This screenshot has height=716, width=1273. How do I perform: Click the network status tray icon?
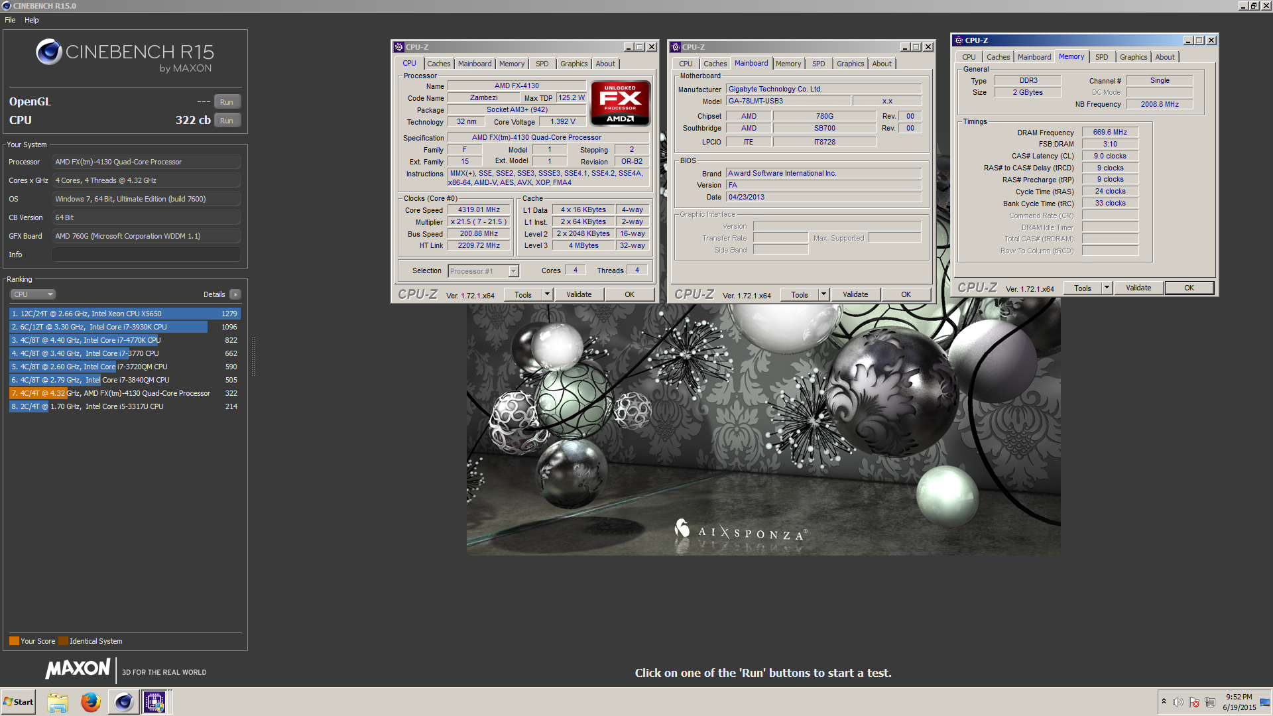[x=1210, y=702]
